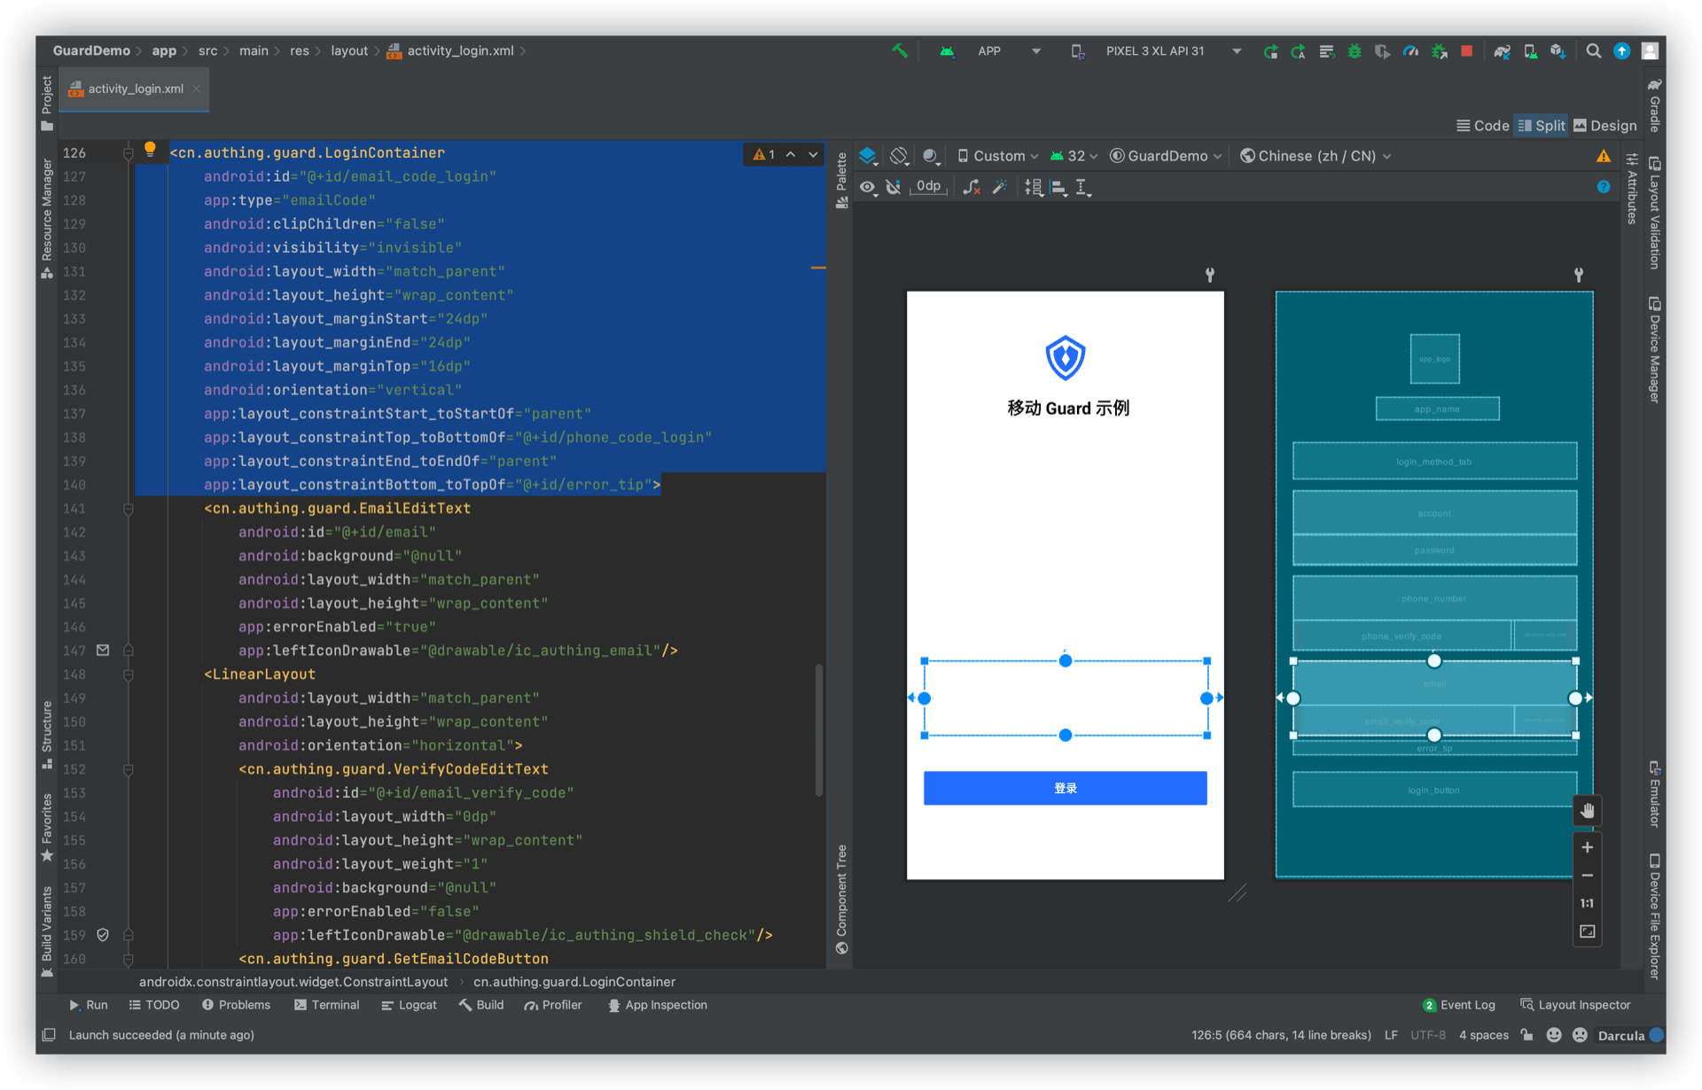Toggle the design view options eye icon
This screenshot has width=1702, height=1090.
tap(868, 187)
